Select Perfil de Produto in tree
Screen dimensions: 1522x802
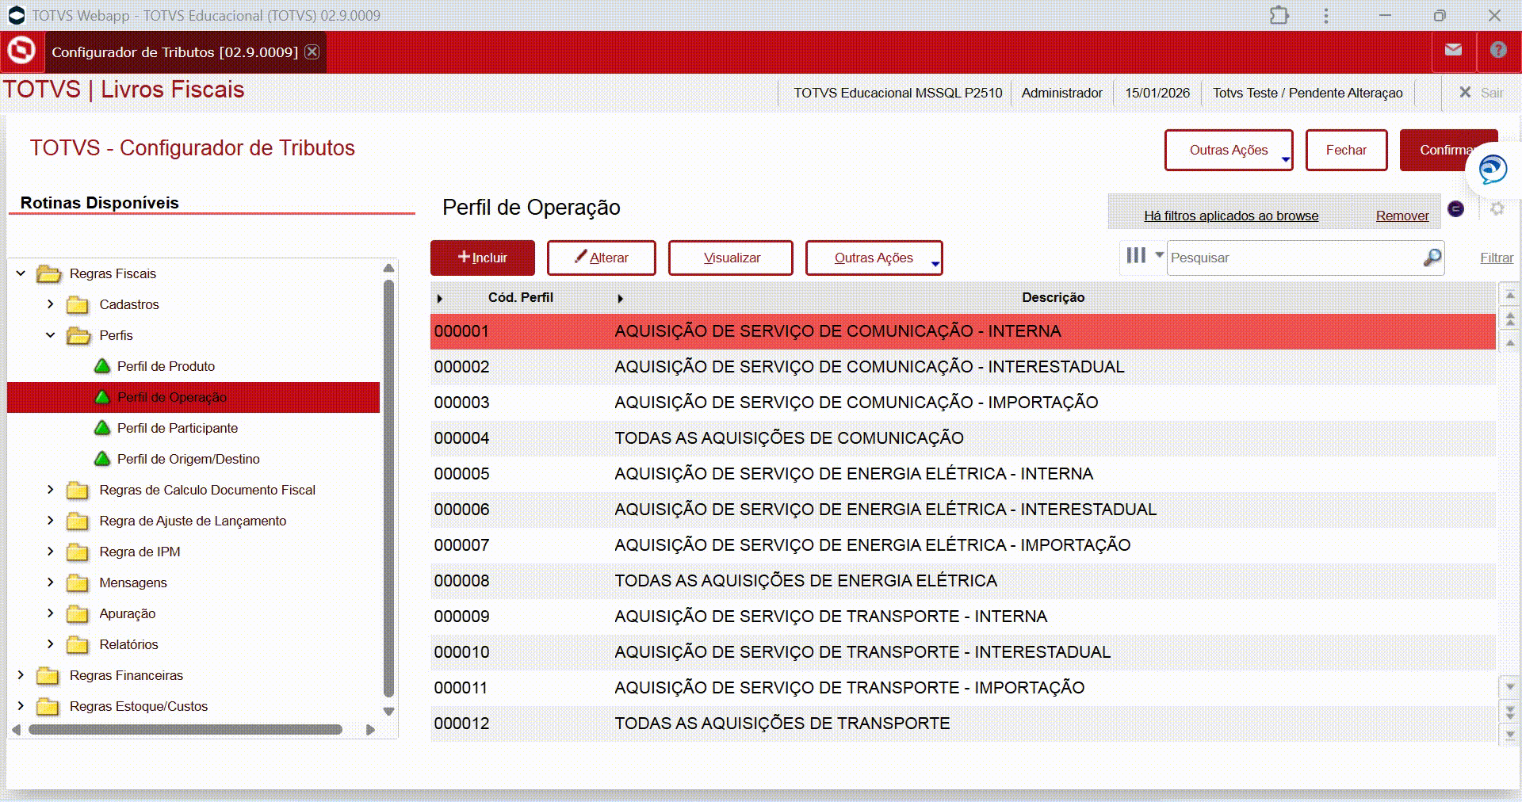pyautogui.click(x=166, y=366)
